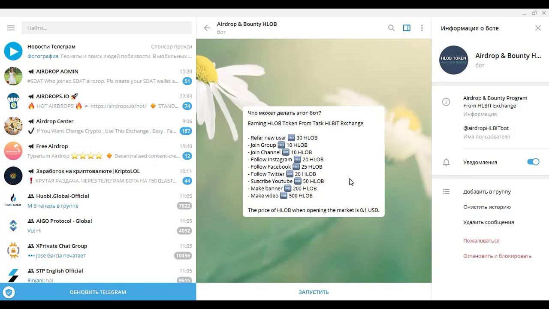Restore the Telegram window size
The height and width of the screenshot is (309, 549).
[534, 13]
